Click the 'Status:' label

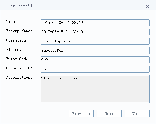click(x=14, y=50)
